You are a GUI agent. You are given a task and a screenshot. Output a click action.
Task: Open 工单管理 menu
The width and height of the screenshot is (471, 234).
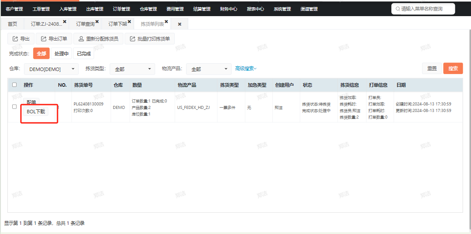(41, 9)
